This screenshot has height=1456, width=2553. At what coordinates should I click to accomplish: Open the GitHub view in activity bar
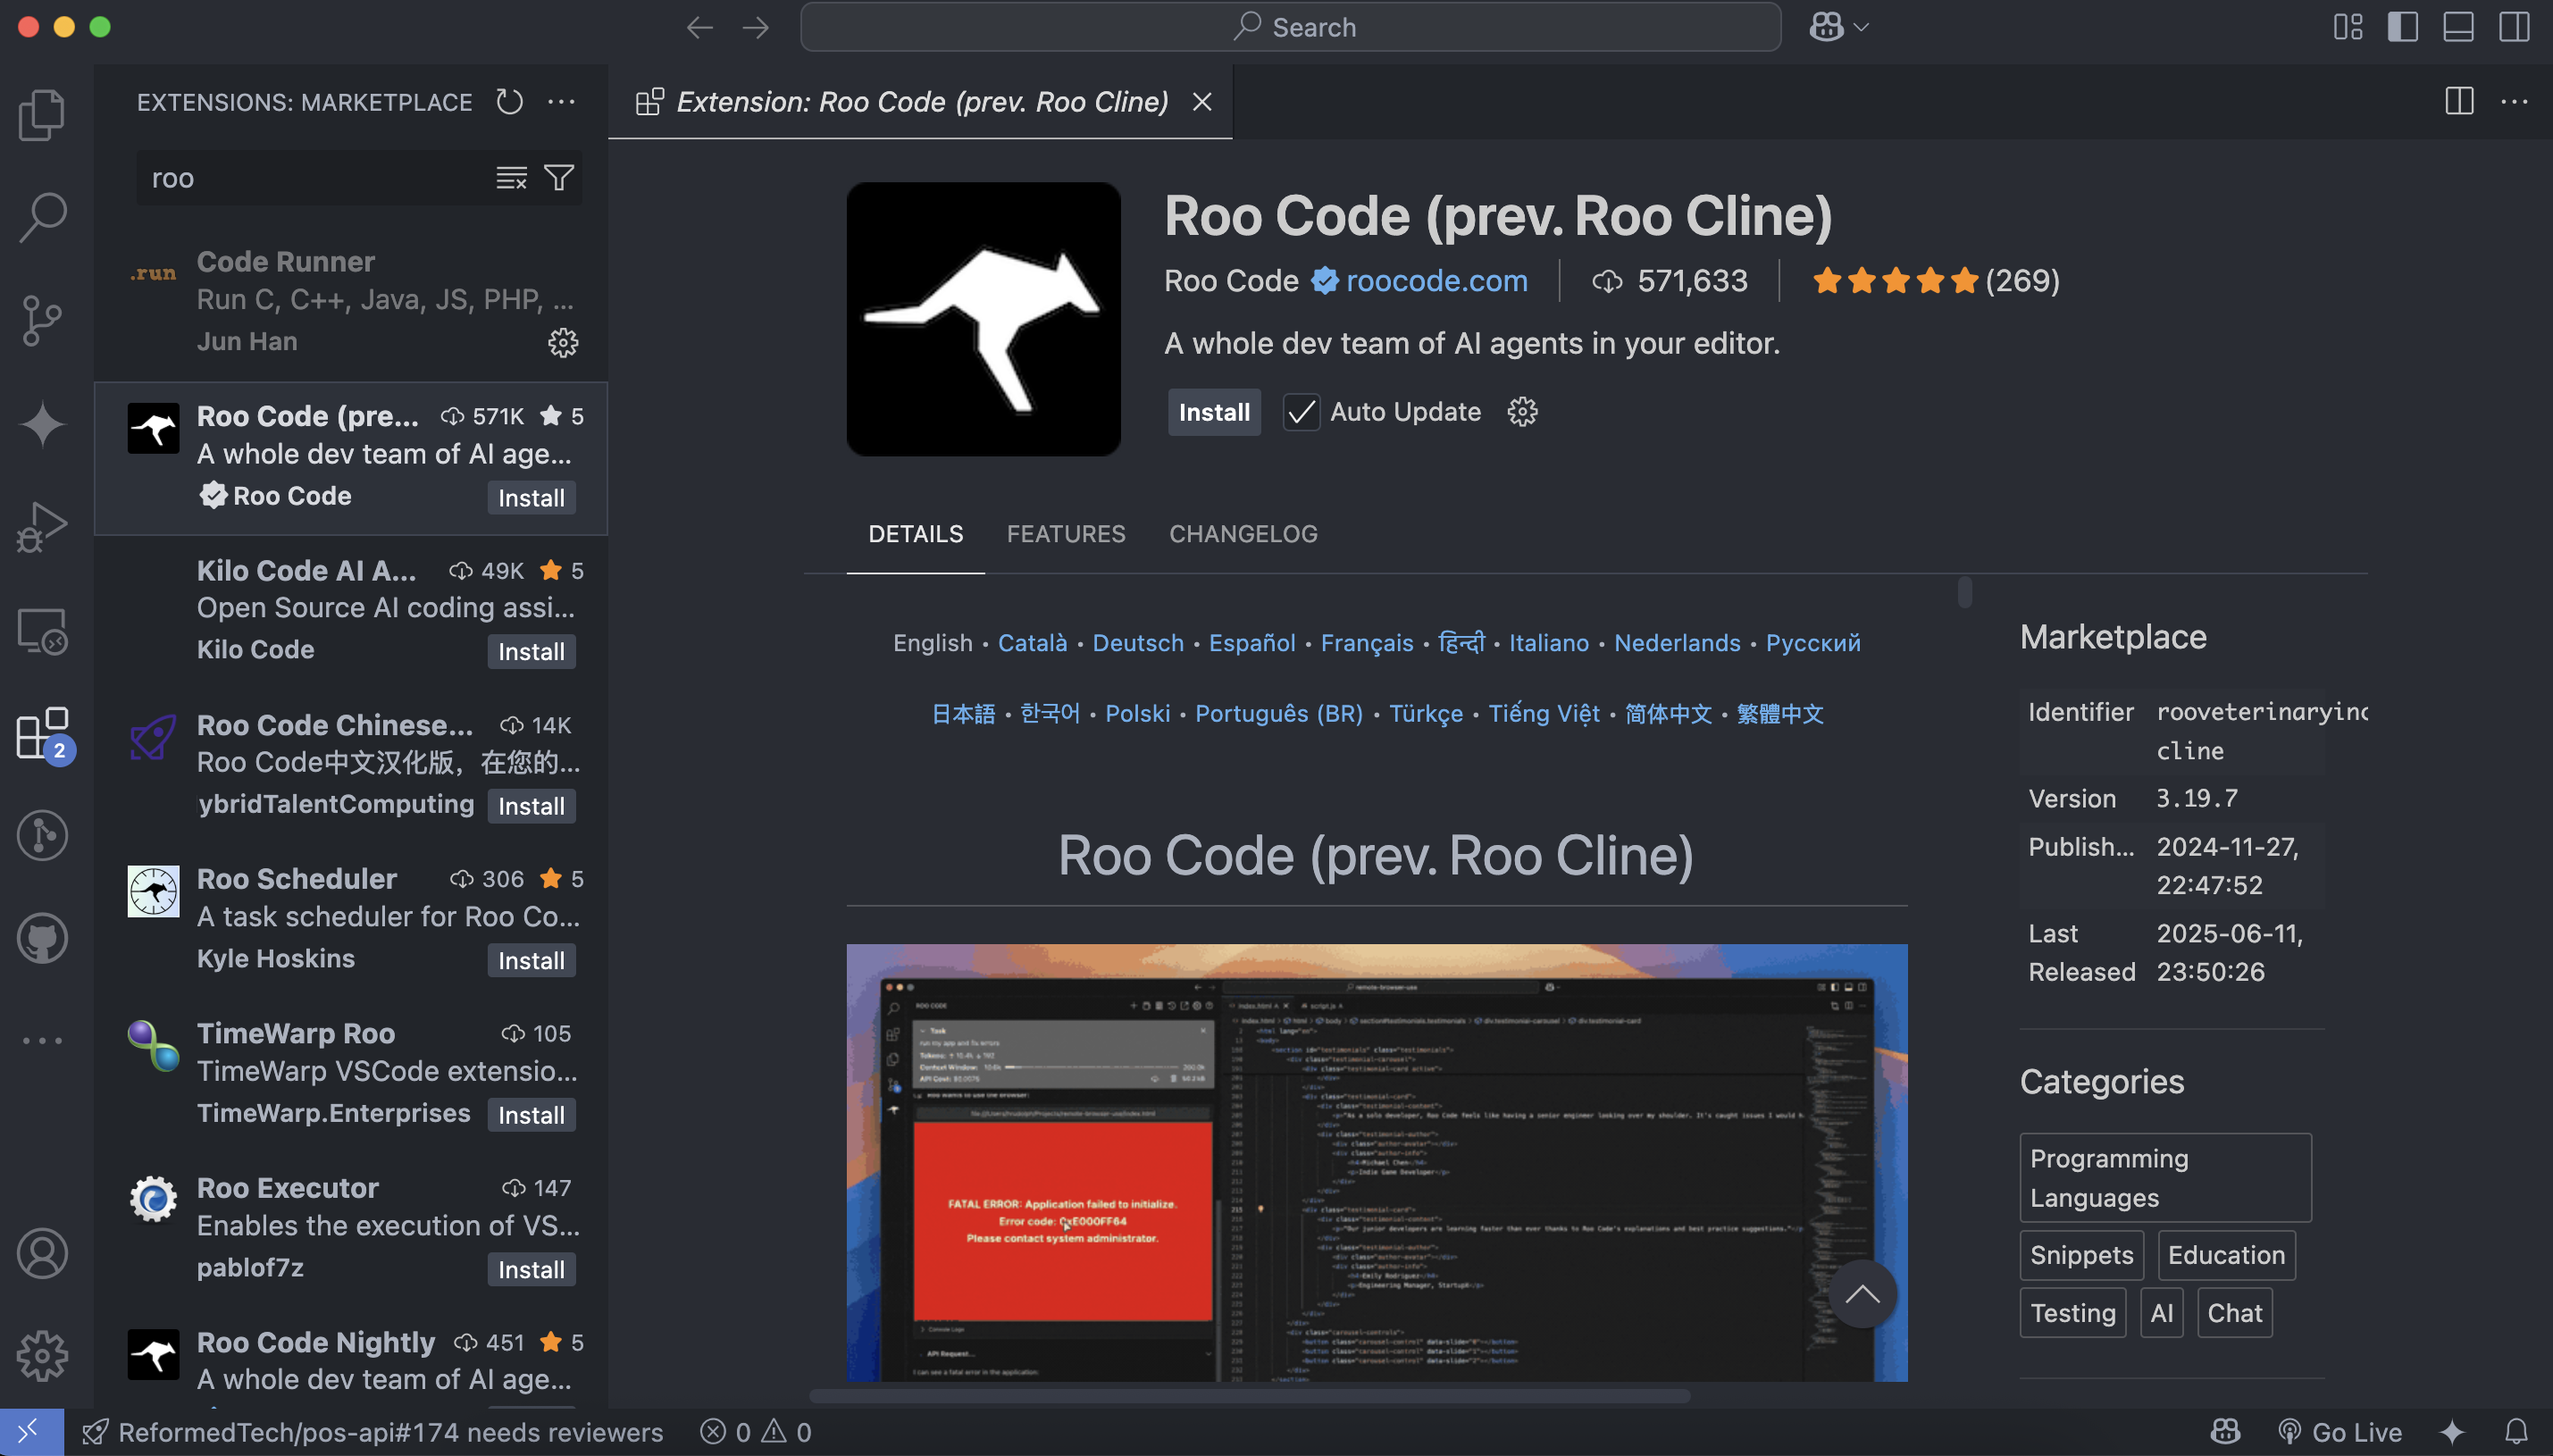(42, 938)
